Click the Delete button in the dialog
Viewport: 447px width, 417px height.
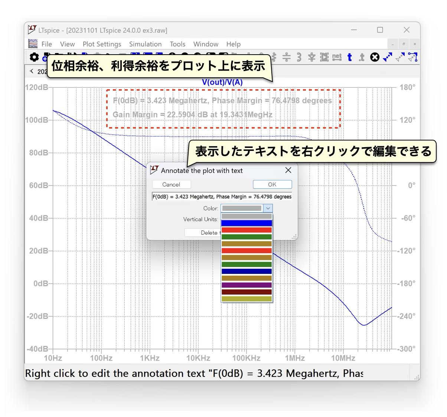(203, 233)
